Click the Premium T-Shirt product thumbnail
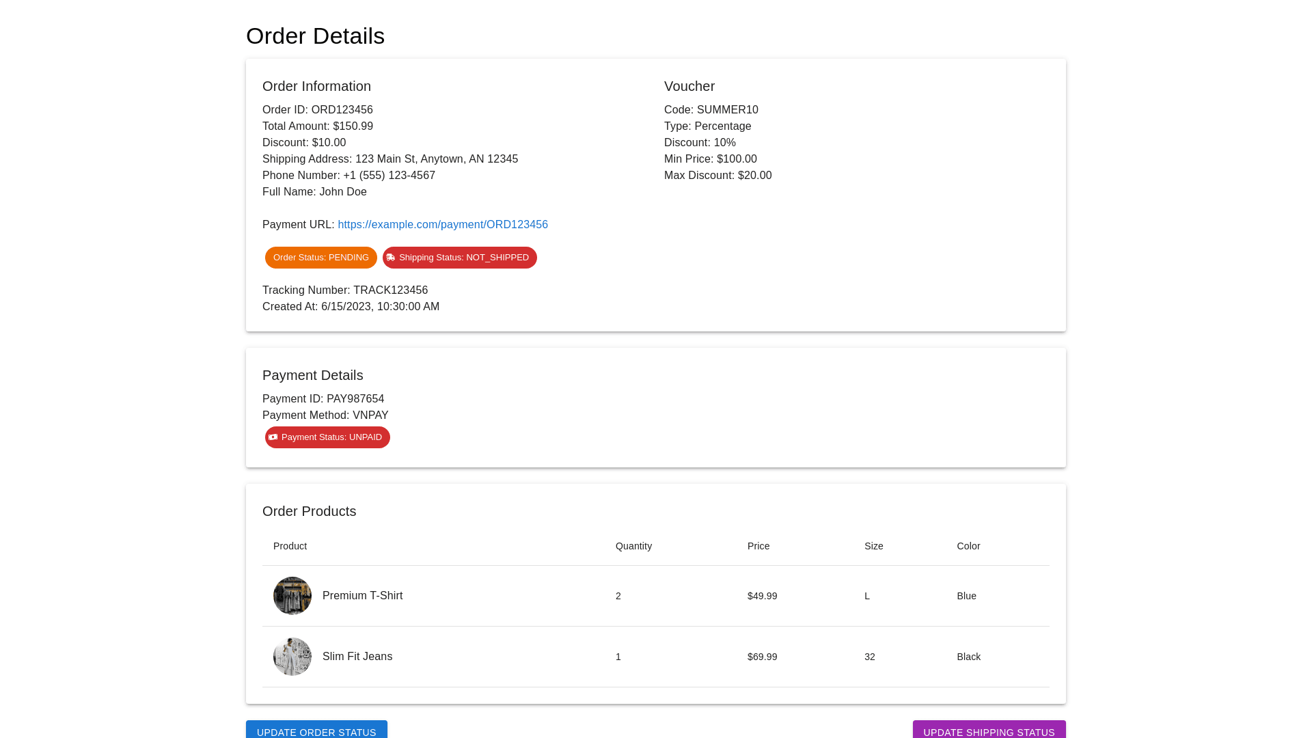Viewport: 1312px width, 738px height. (292, 596)
